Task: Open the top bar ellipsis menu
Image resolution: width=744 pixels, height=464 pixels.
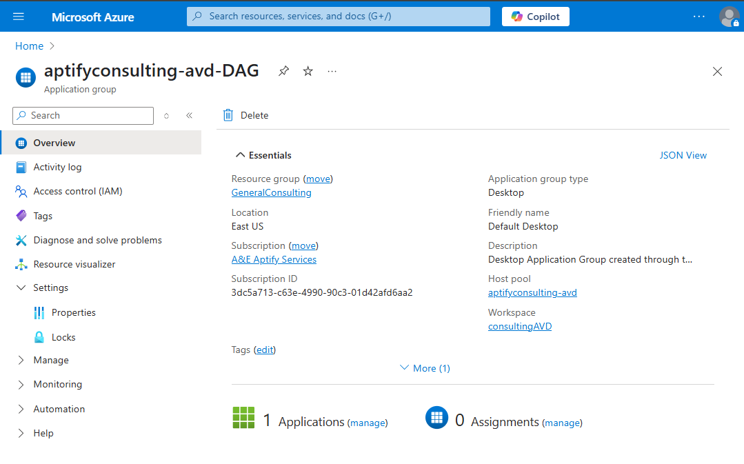Action: click(x=699, y=17)
